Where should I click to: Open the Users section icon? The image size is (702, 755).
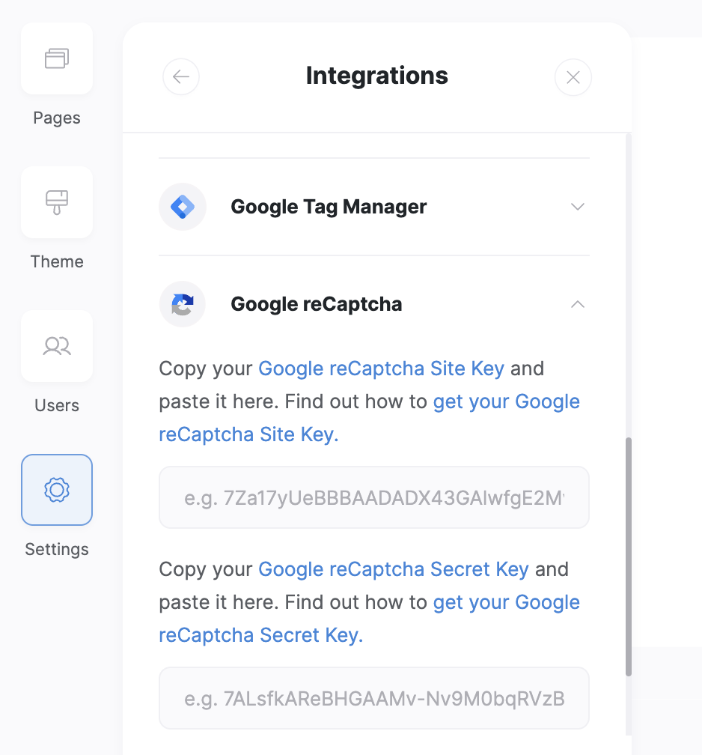click(x=57, y=346)
